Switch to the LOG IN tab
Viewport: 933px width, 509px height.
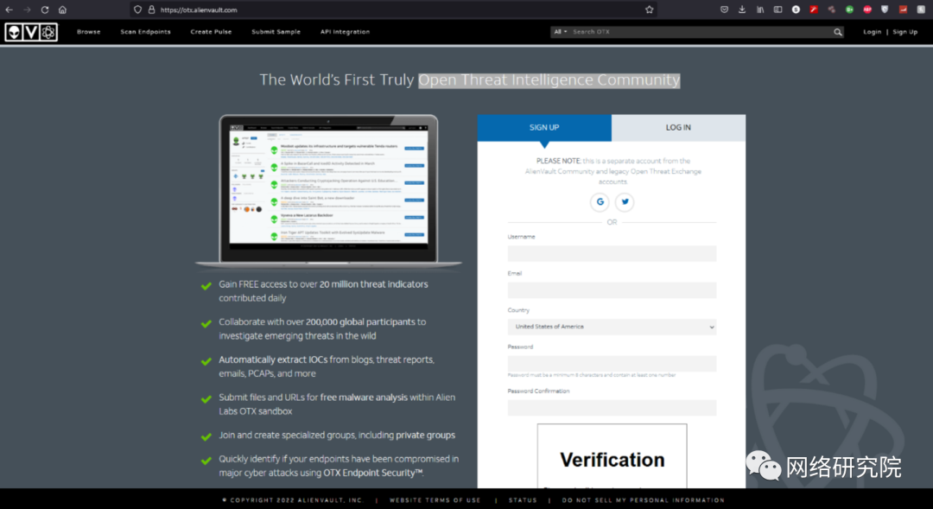pos(678,127)
